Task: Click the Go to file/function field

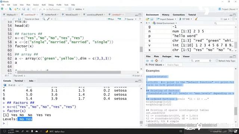Action: point(52,9)
